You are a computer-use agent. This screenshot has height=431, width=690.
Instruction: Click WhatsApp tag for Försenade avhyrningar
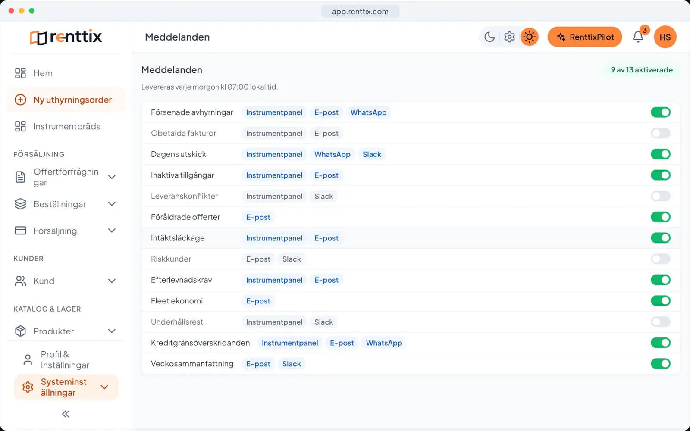pos(368,112)
